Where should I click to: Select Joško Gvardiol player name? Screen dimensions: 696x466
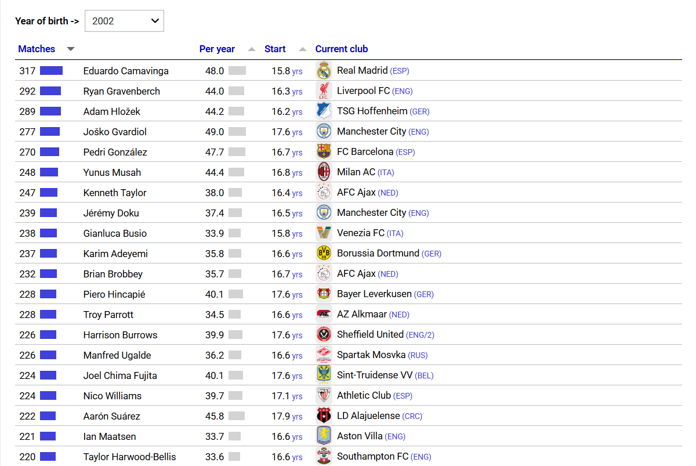[115, 132]
